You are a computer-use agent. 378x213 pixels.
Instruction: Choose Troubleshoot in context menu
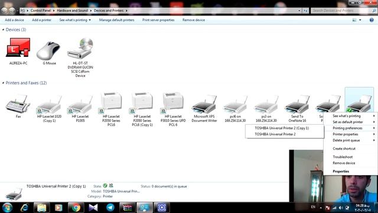pyautogui.click(x=350, y=157)
